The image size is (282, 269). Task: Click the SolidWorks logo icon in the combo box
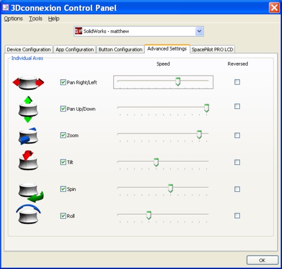click(x=78, y=31)
